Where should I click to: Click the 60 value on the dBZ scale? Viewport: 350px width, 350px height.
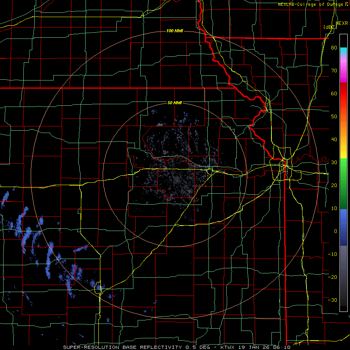click(334, 93)
